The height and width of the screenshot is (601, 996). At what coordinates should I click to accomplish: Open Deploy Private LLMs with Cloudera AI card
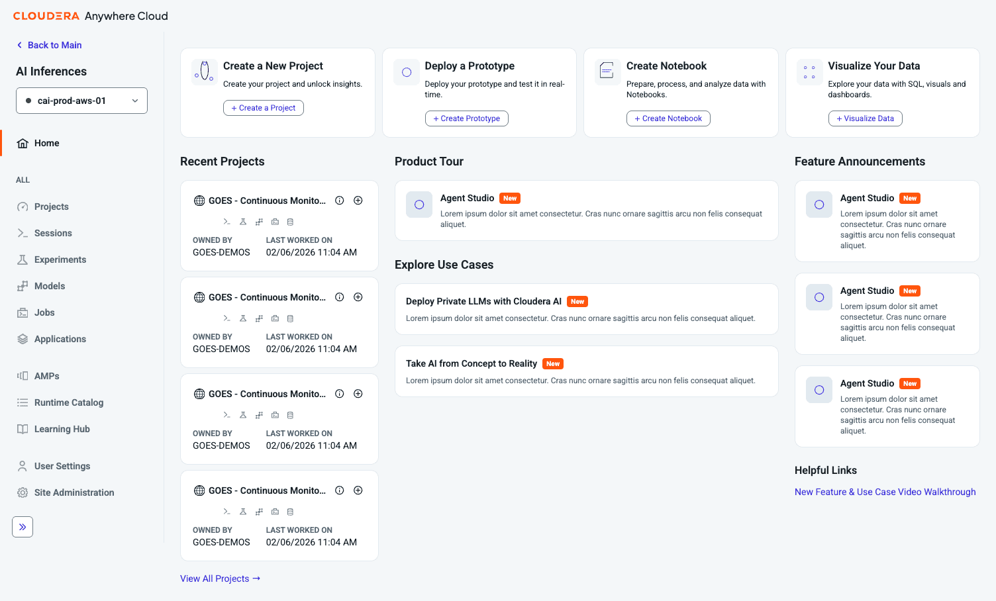(x=587, y=309)
